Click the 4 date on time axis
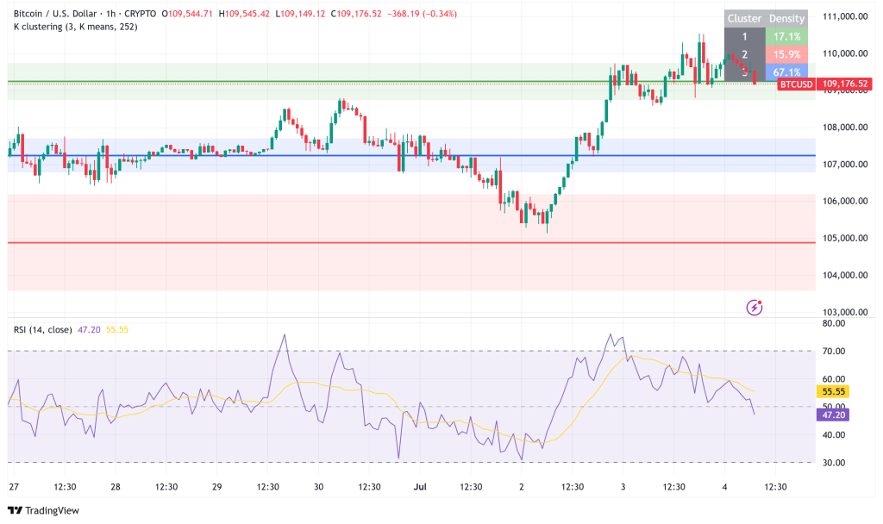Image resolution: width=883 pixels, height=524 pixels. click(724, 487)
